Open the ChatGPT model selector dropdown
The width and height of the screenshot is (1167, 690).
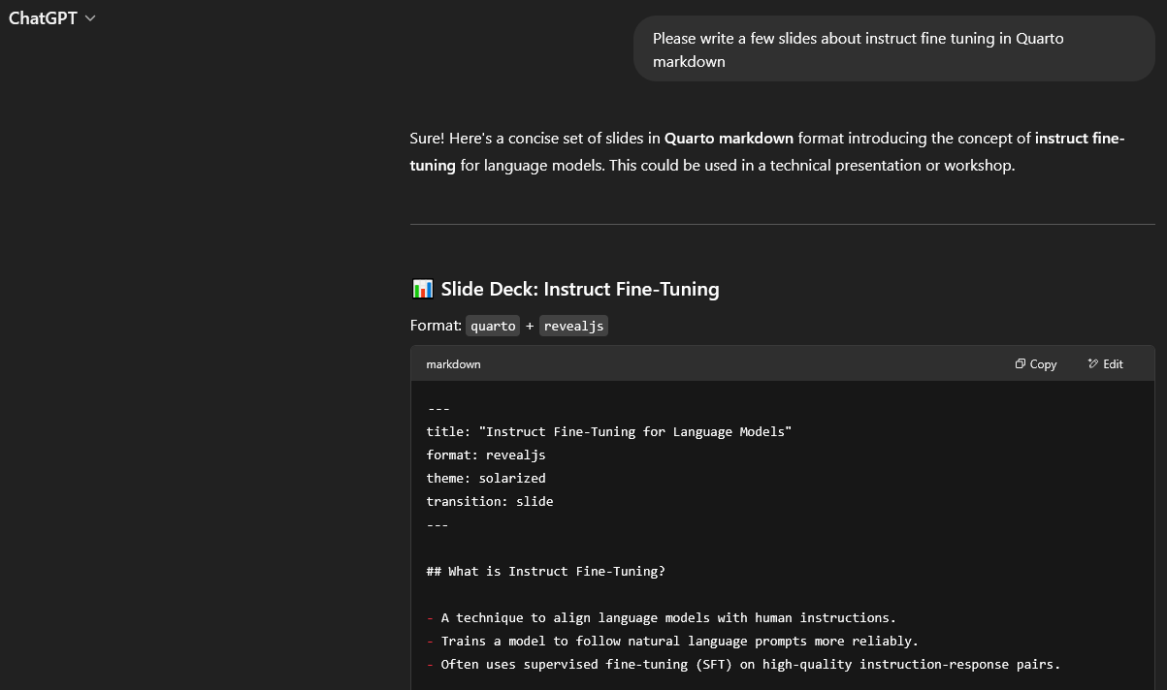(51, 18)
